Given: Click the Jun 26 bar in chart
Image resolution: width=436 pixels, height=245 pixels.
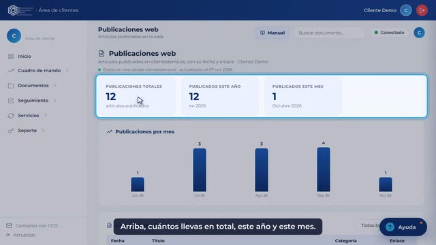Looking at the screenshot, I should [x=138, y=184].
